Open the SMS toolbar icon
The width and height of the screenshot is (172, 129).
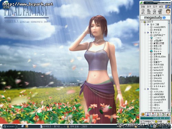pyautogui.click(x=149, y=11)
